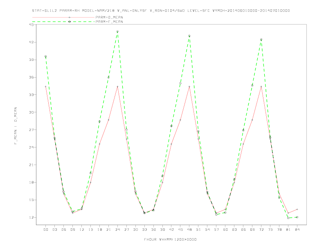Select the O_MEAN plus marker at hour 00
The image size is (324, 250).
click(x=46, y=87)
